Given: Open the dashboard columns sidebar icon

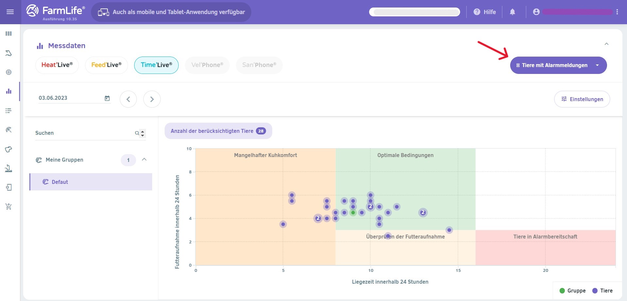Looking at the screenshot, I should point(9,34).
